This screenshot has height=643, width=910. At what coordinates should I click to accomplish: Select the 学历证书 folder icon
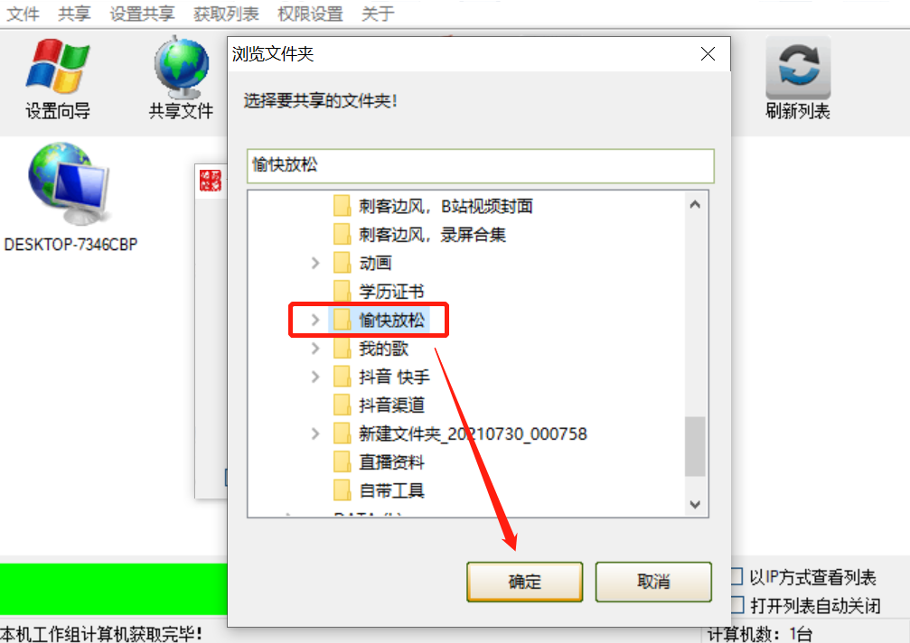pos(342,291)
